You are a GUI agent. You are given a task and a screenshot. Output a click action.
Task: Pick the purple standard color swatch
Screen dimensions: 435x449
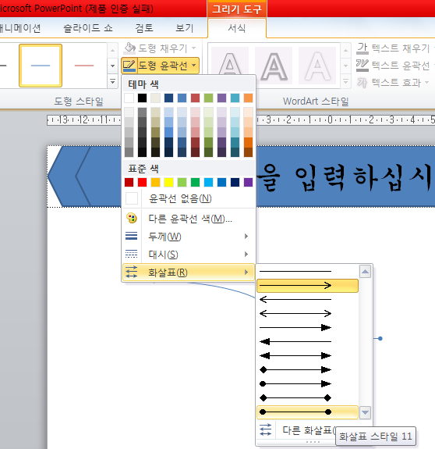pos(248,182)
